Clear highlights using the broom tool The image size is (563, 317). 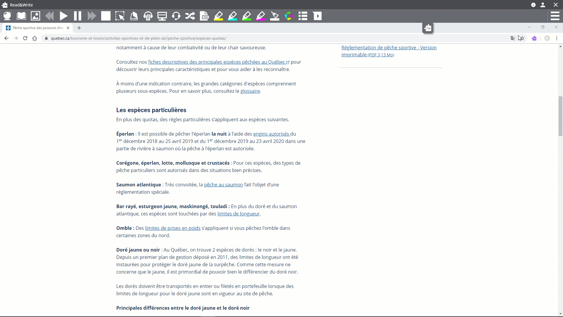[x=275, y=16]
